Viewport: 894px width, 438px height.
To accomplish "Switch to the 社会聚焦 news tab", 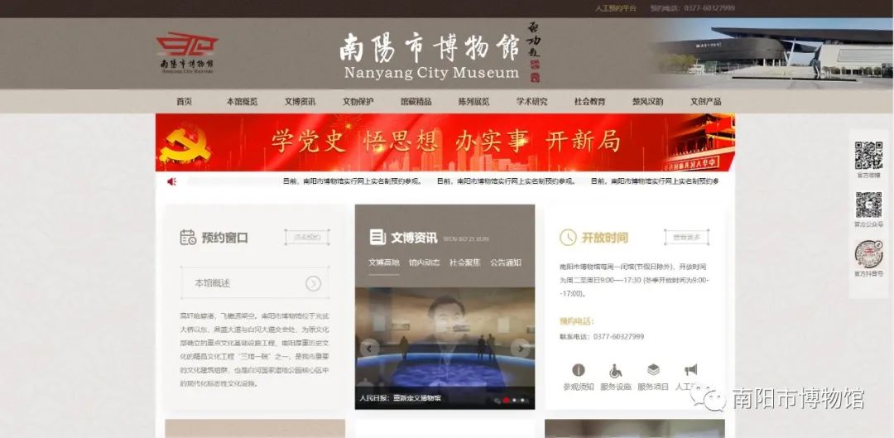I will [464, 263].
